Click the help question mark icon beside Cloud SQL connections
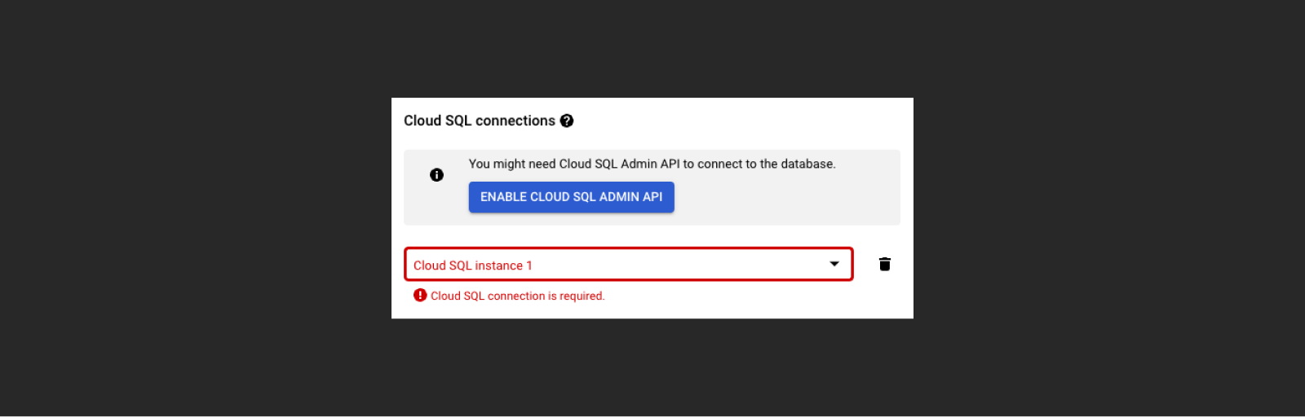The image size is (1305, 417). 567,121
